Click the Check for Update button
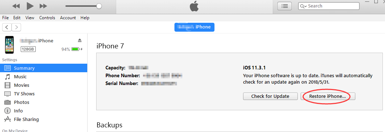 pyautogui.click(x=270, y=96)
